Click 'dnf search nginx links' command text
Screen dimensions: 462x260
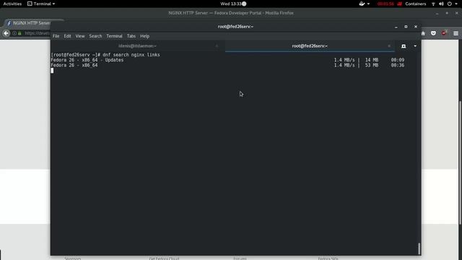[x=131, y=55]
